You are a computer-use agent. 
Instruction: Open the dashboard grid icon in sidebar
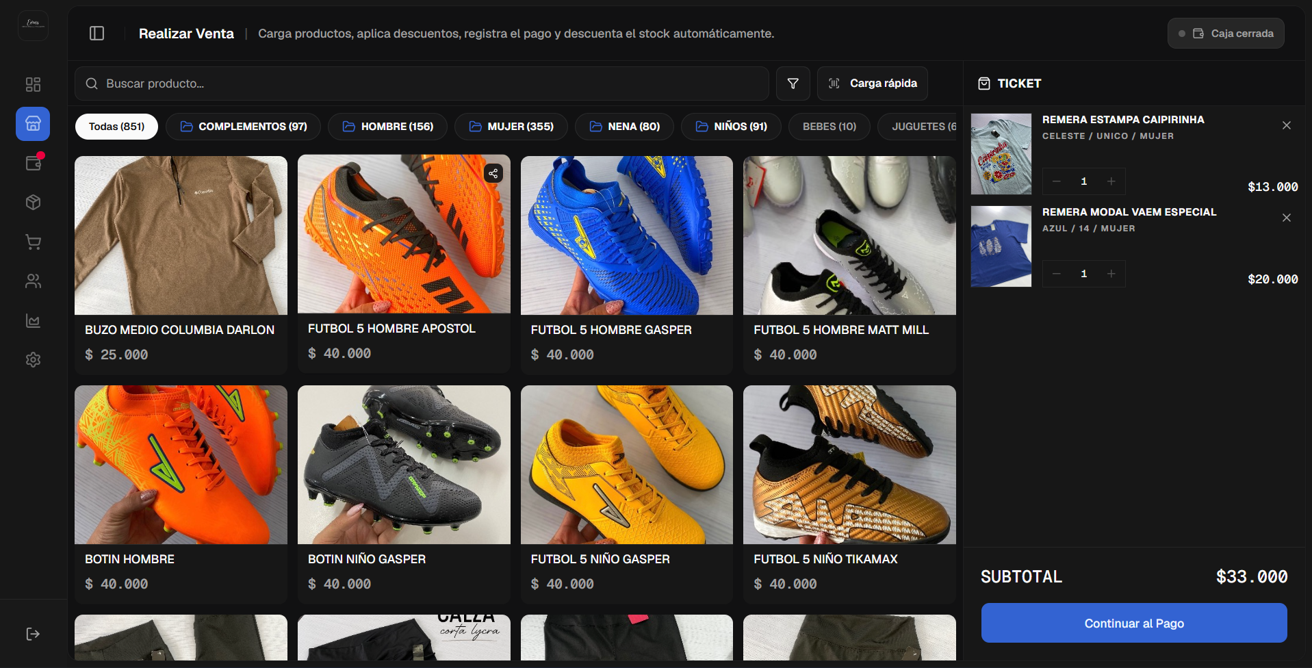pos(33,84)
